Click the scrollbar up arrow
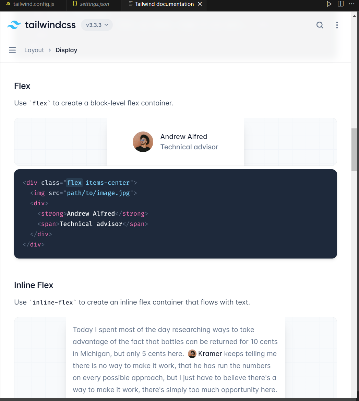 pos(354,16)
